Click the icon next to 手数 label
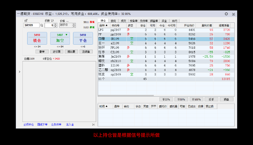The height and width of the screenshot is (145, 253). (52, 21)
